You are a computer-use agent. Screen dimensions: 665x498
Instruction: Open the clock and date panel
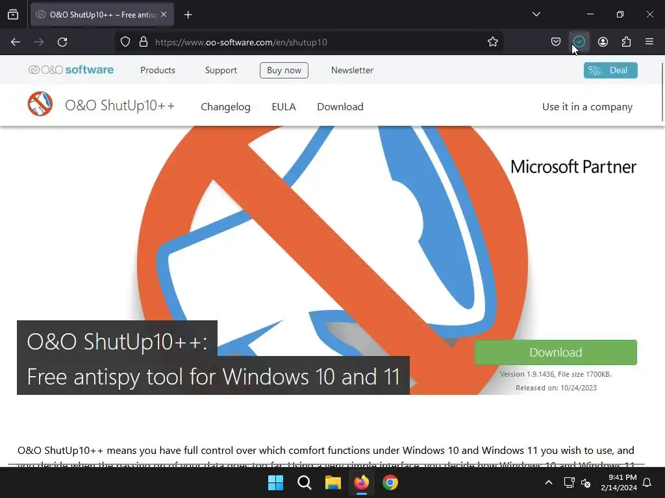[619, 482]
